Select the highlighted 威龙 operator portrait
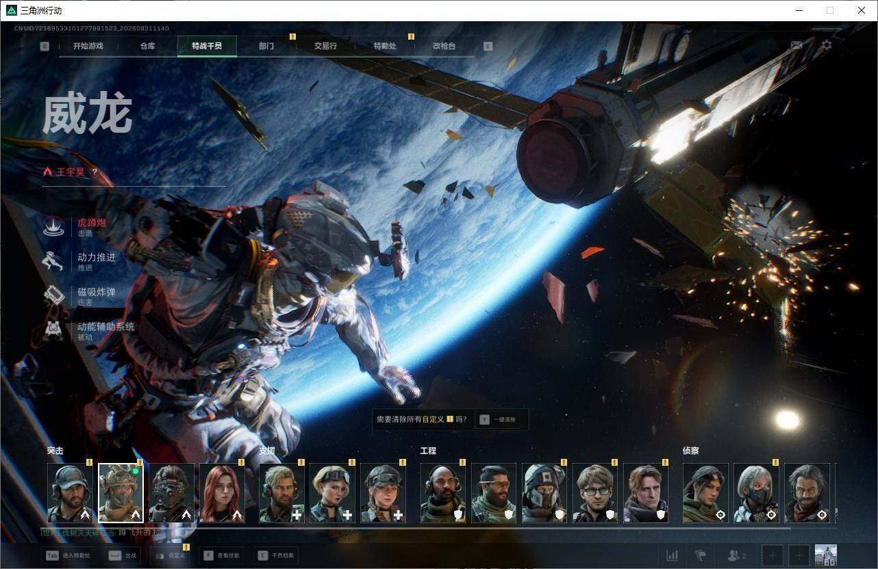878x569 pixels. pyautogui.click(x=121, y=493)
